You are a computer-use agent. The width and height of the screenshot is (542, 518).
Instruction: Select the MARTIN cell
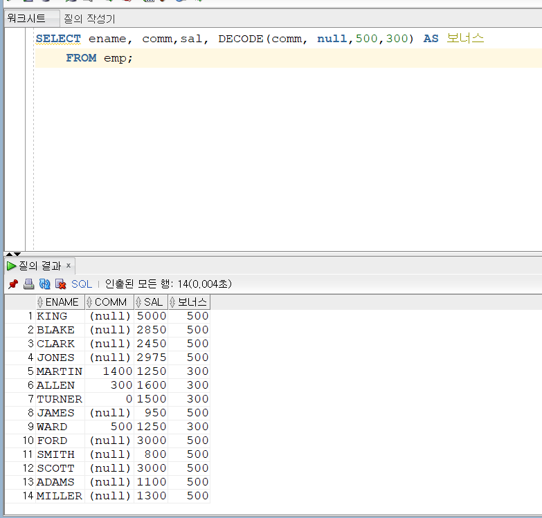(60, 371)
